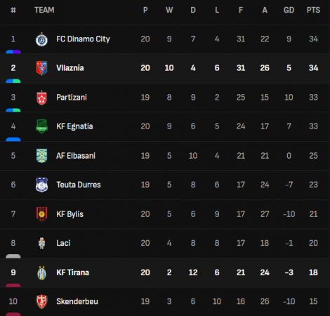Click the FC Dinamo City club crest
Image resolution: width=330 pixels, height=316 pixels.
[41, 39]
